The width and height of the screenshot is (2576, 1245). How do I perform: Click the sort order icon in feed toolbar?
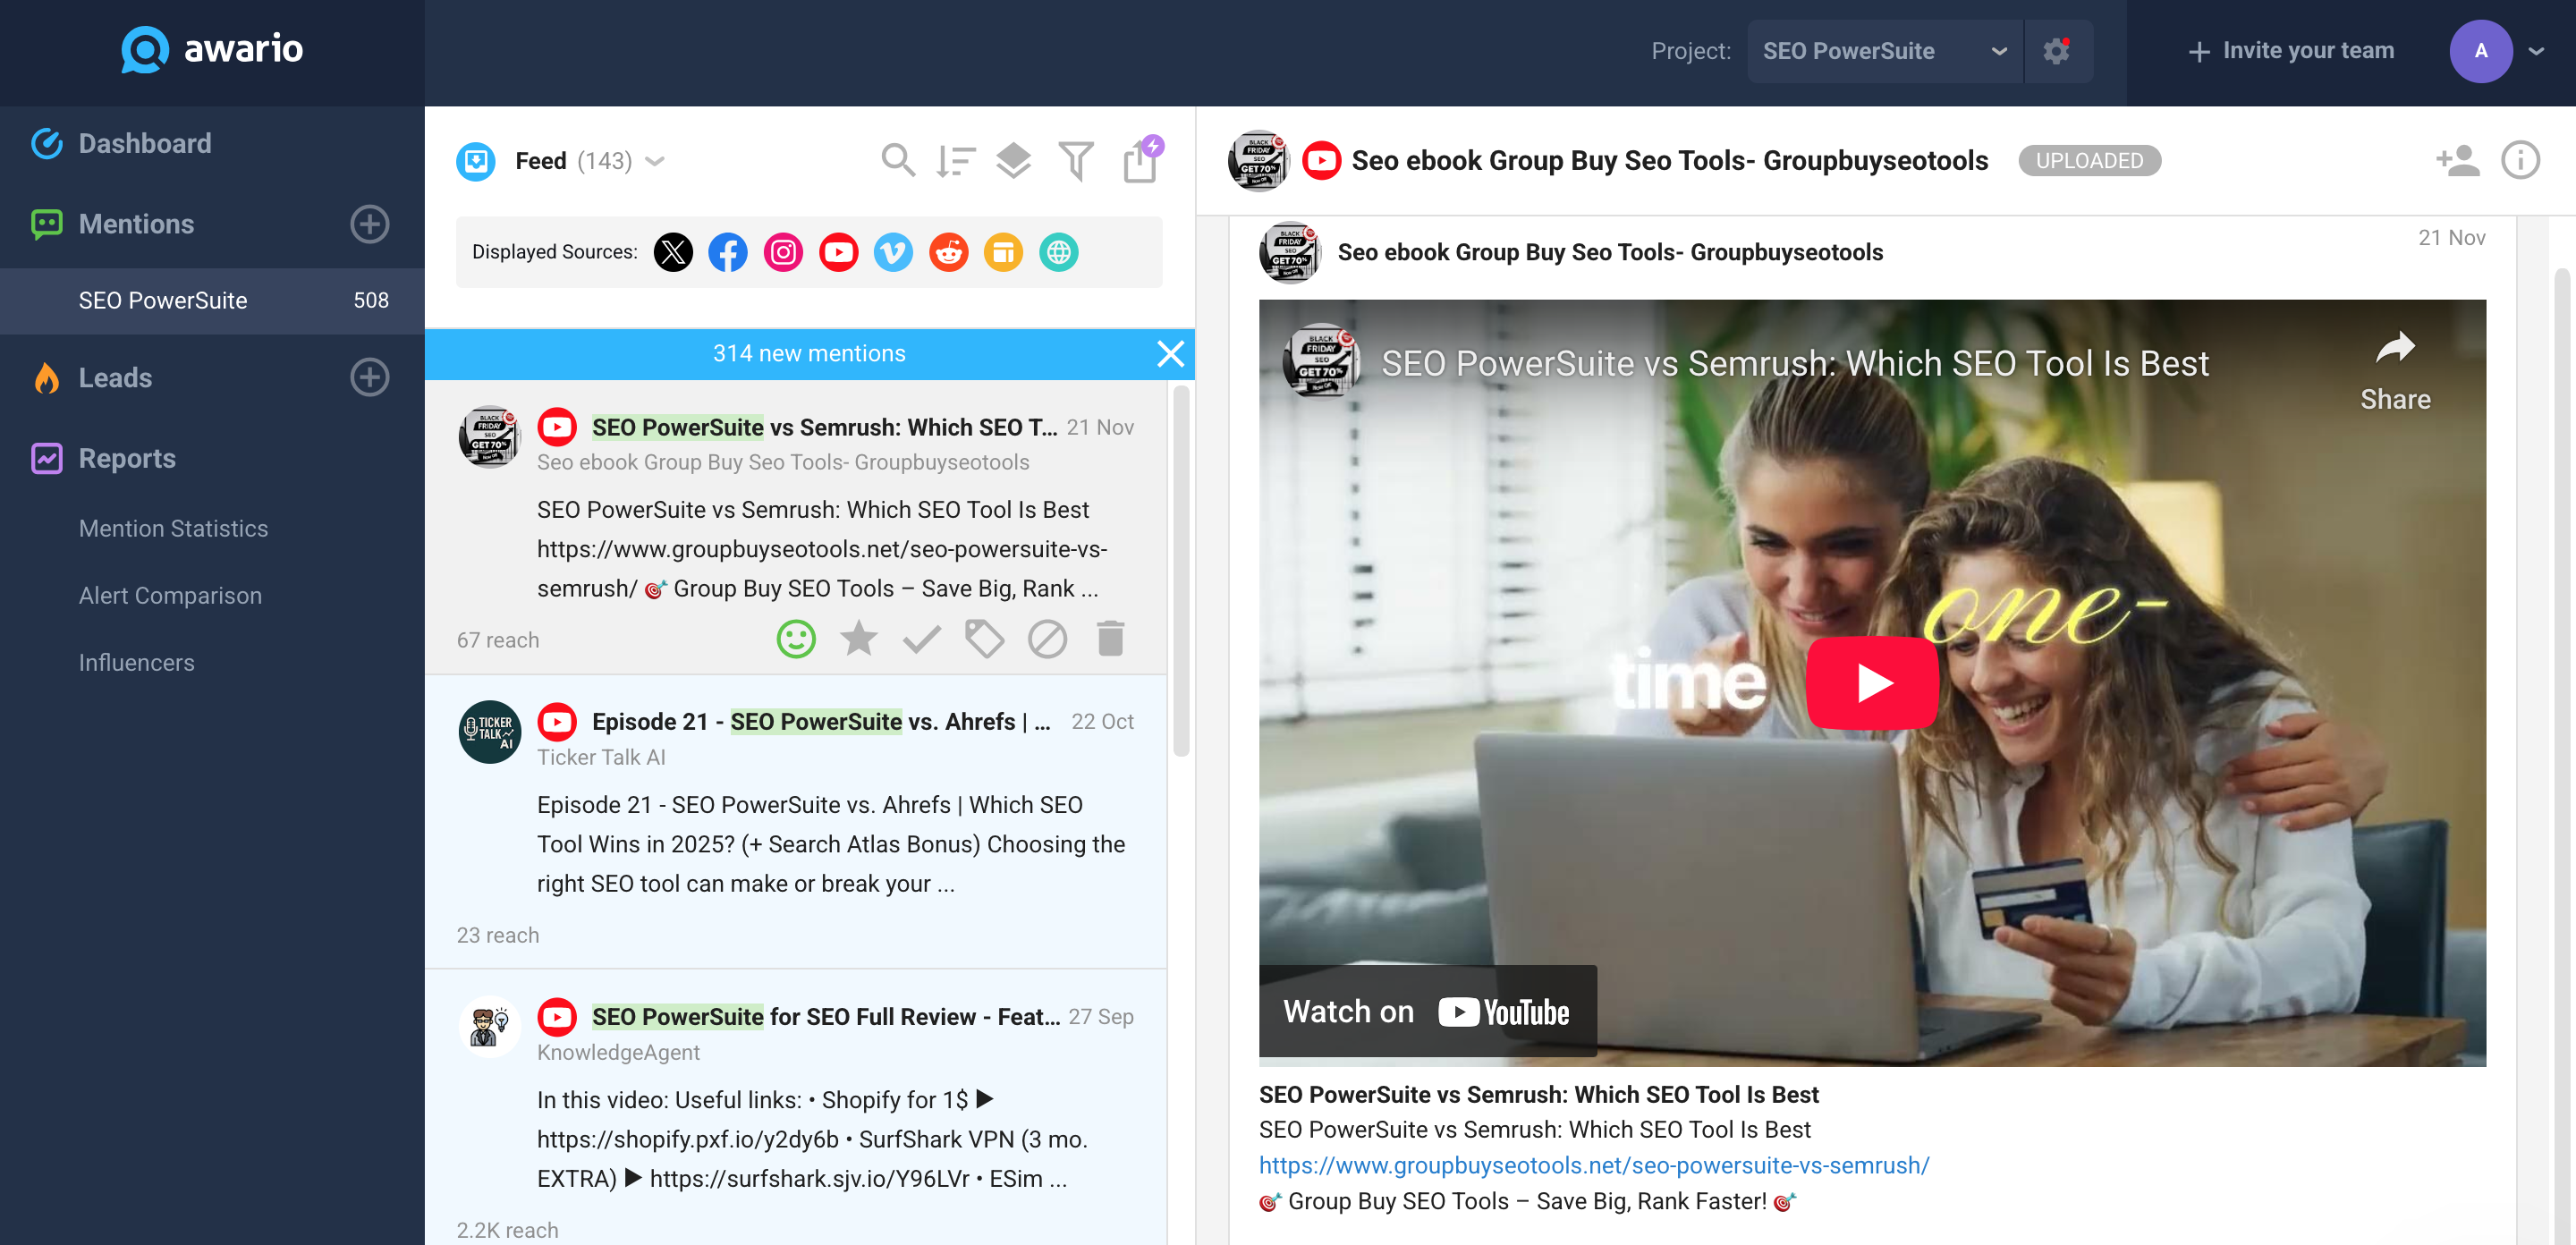(955, 160)
